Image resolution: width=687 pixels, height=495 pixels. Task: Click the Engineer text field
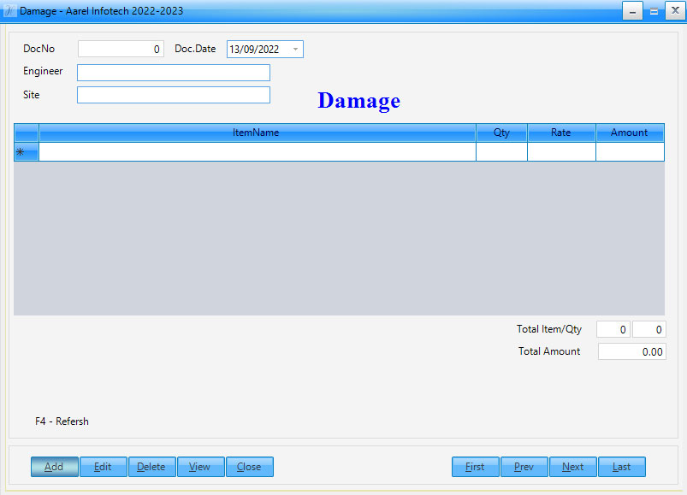pos(174,73)
